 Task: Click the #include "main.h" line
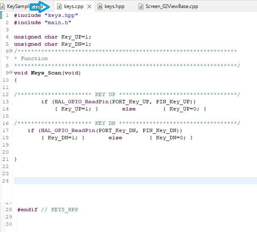43,22
